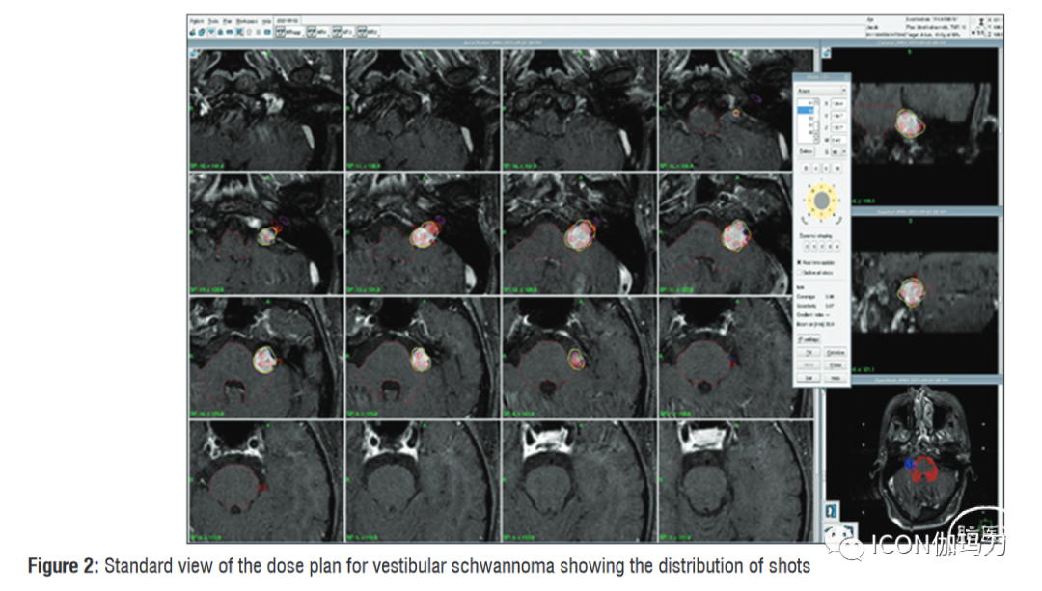Open the Patient menu
The height and width of the screenshot is (591, 1042).
tap(197, 21)
